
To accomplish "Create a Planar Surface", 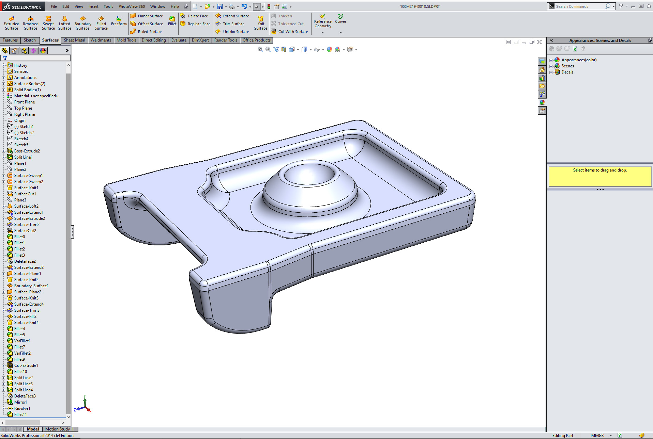I will 147,16.
